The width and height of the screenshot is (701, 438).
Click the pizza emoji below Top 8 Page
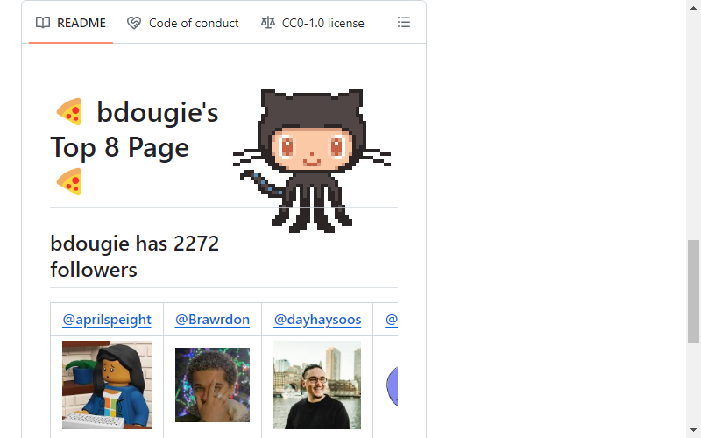pos(69,182)
